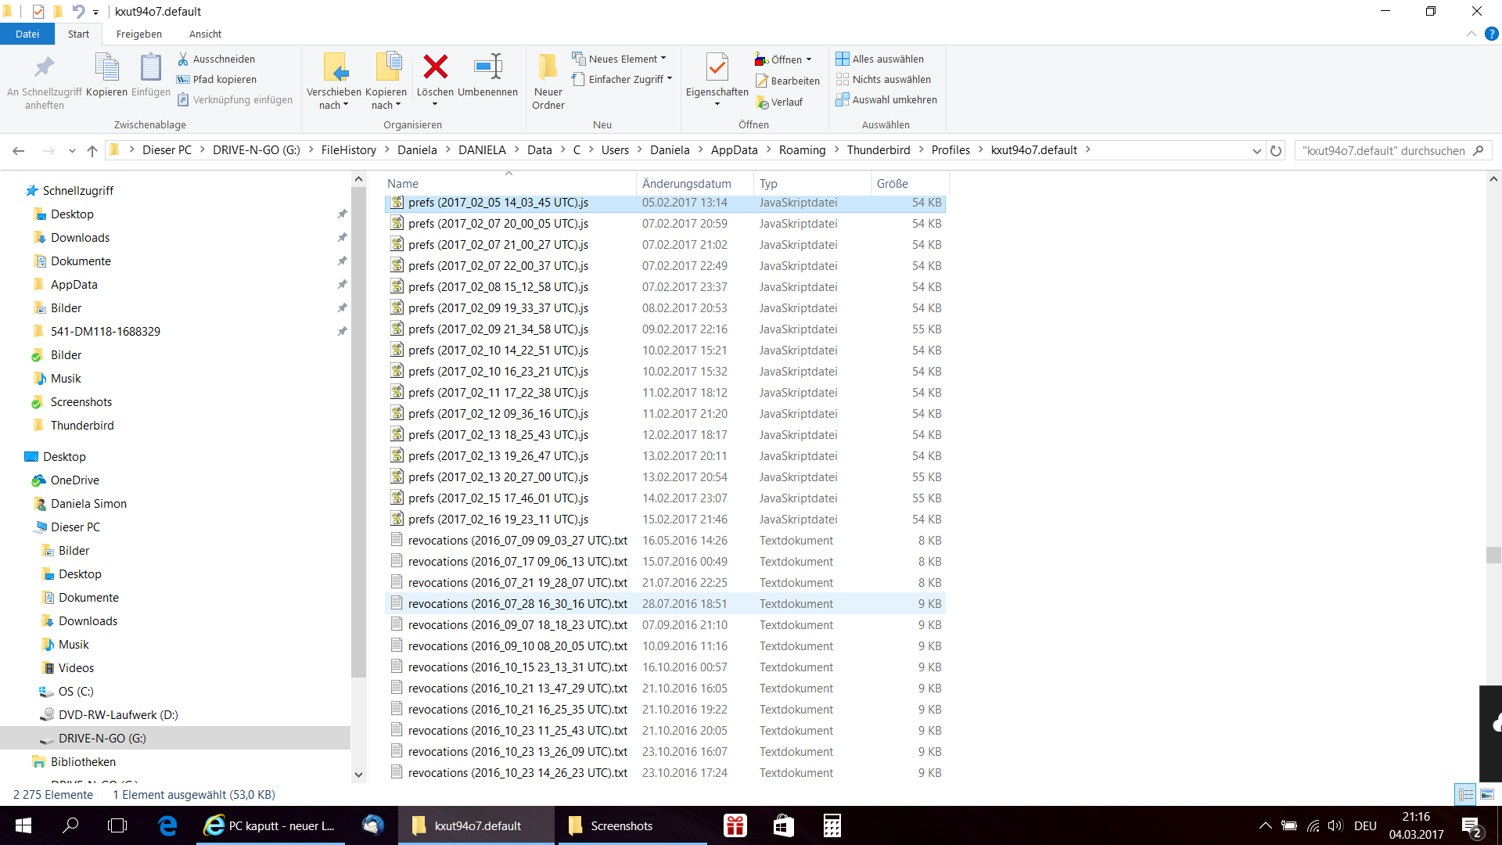This screenshot has height=845, width=1502.
Task: Click the Kopieren copy icon in ribbon
Action: (x=106, y=68)
